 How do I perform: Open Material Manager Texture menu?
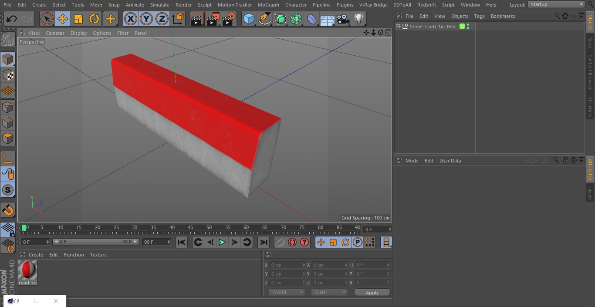pos(98,255)
